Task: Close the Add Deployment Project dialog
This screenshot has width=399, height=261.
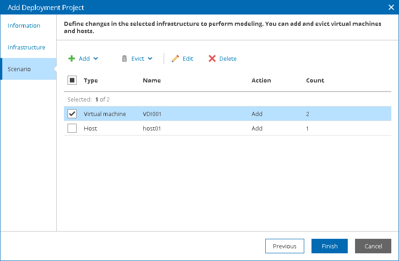Action: point(391,7)
